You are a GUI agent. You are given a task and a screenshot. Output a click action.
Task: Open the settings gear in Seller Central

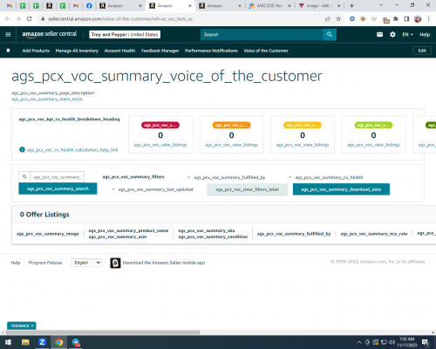pos(392,35)
